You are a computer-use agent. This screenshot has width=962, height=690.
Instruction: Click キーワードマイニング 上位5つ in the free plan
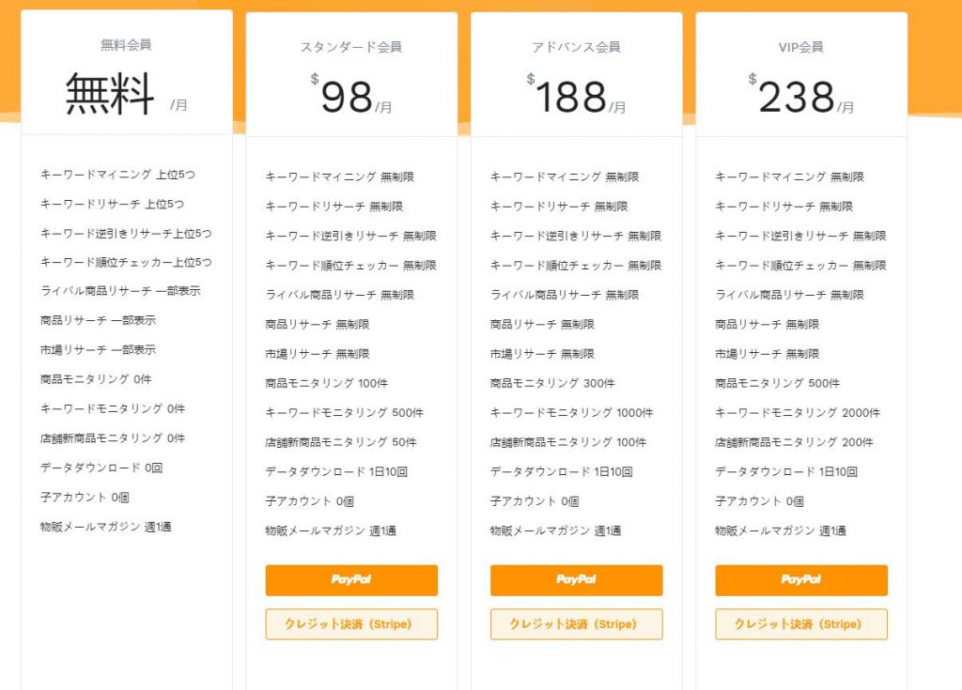[117, 175]
